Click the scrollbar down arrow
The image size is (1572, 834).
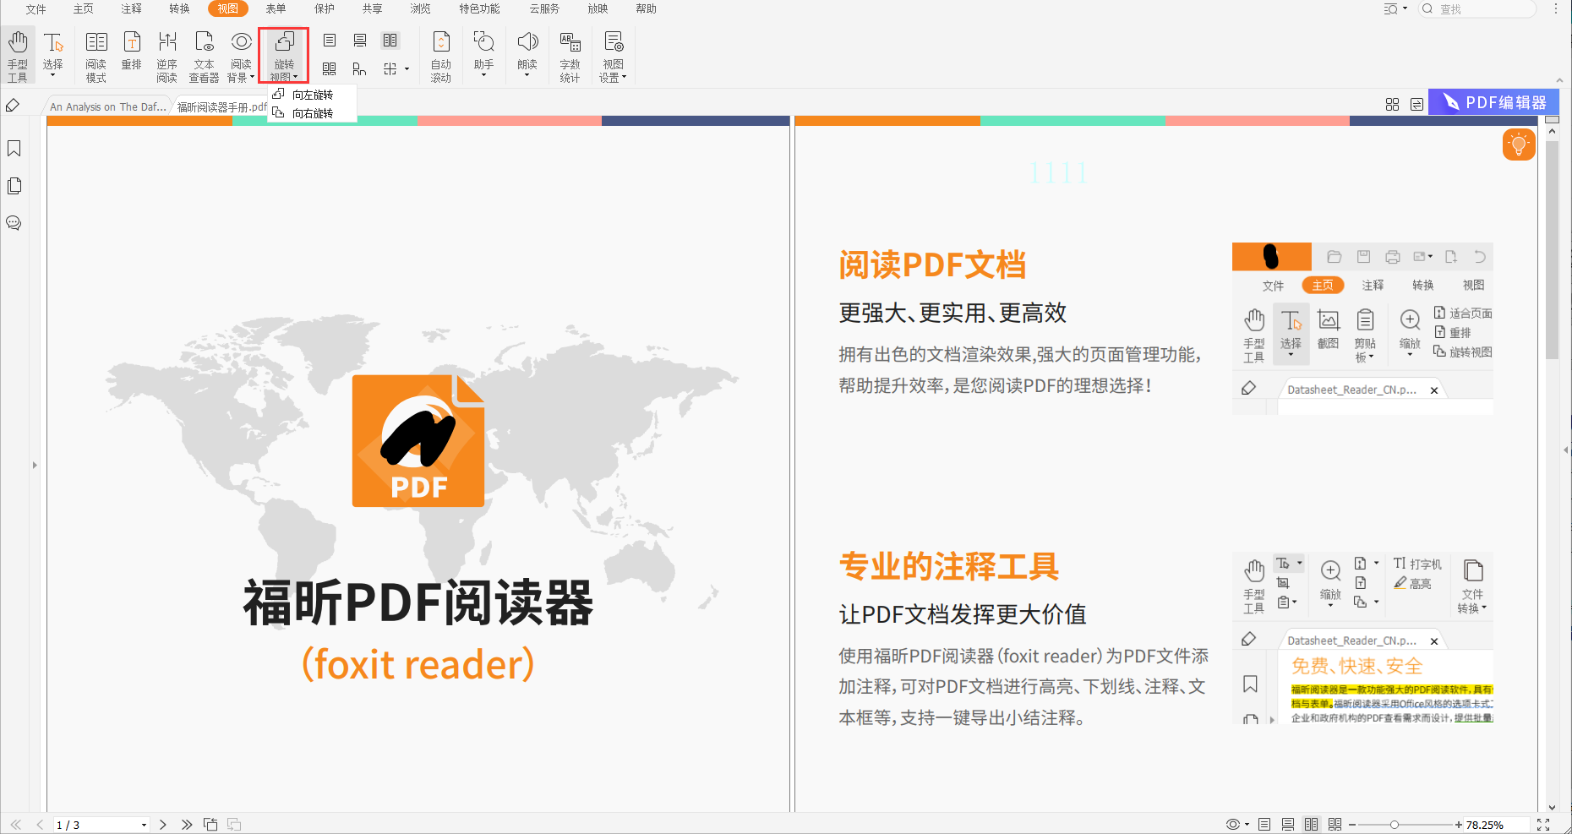[1552, 807]
